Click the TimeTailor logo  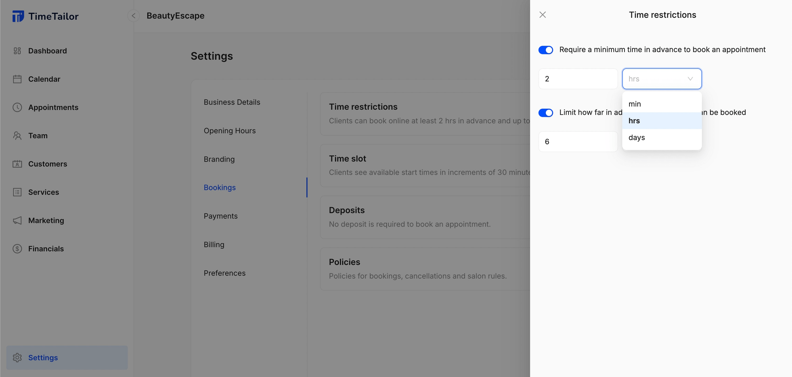click(46, 16)
